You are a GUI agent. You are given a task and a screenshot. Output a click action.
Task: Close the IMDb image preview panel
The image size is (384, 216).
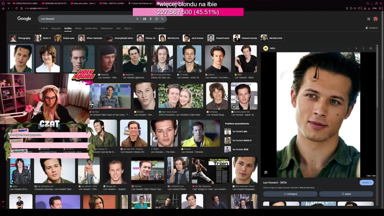click(370, 48)
